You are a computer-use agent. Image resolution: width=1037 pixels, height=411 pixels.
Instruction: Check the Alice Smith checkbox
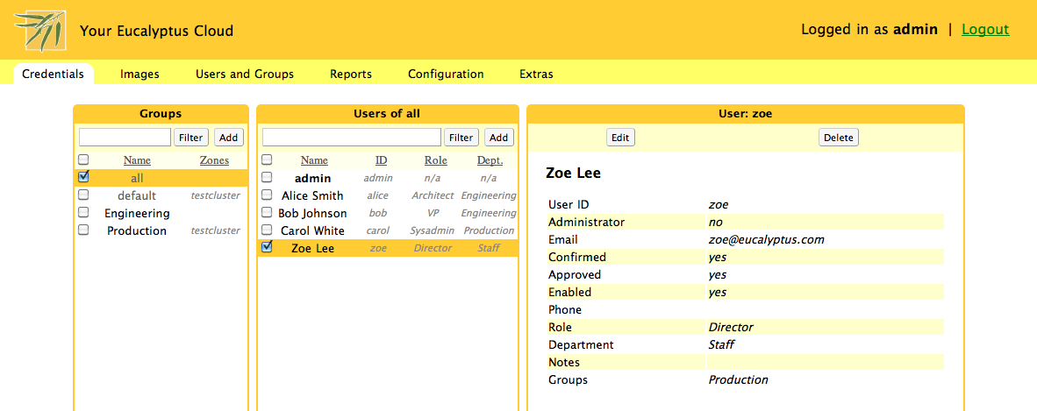coord(267,195)
